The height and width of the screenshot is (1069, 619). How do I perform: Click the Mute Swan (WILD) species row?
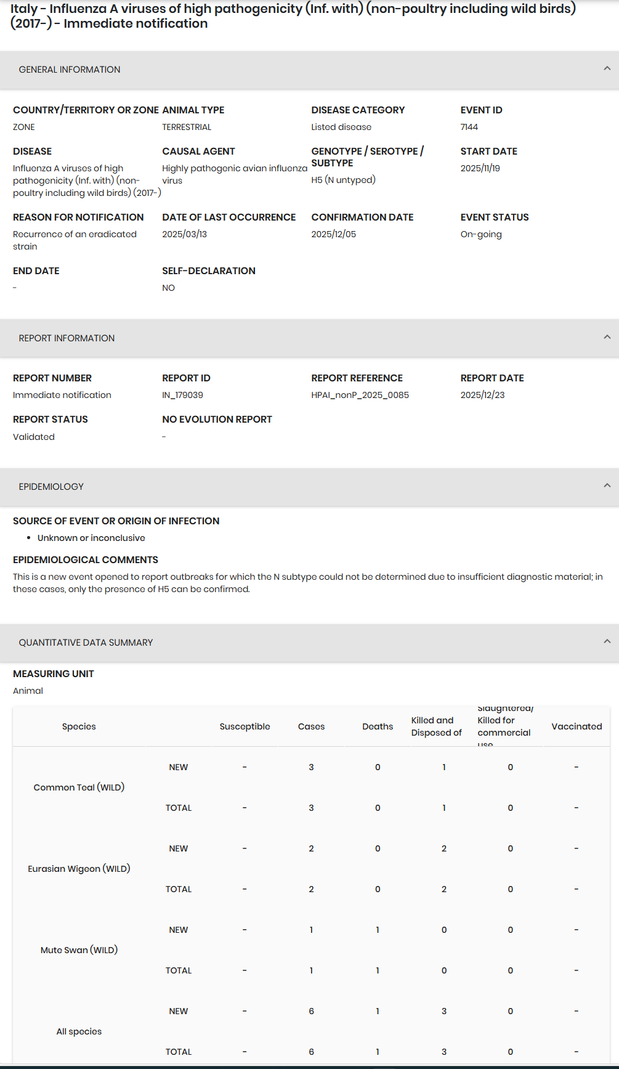point(79,950)
